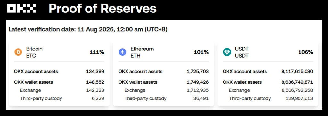Open the Ethereum ETH card title
Image resolution: width=328 pixels, height=116 pixels.
tap(142, 52)
